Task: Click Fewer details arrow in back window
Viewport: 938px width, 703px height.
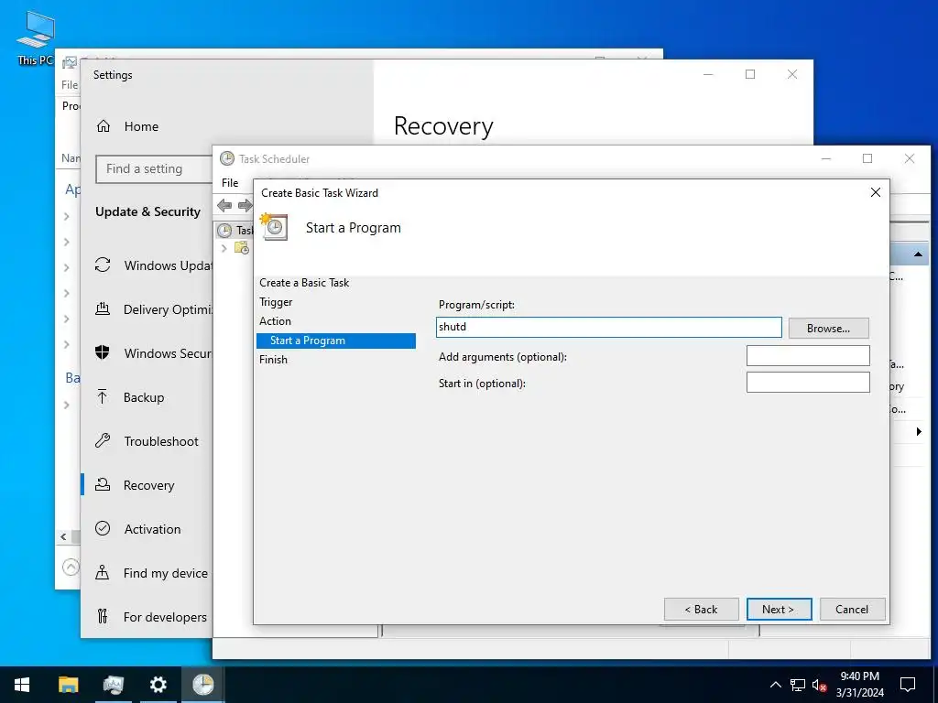Action: pyautogui.click(x=71, y=567)
